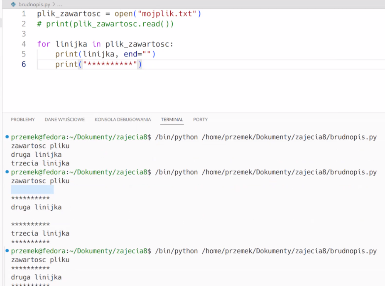Open the DANE WYJŚCIOWE panel tab
This screenshot has width=385, height=286.
coord(64,120)
